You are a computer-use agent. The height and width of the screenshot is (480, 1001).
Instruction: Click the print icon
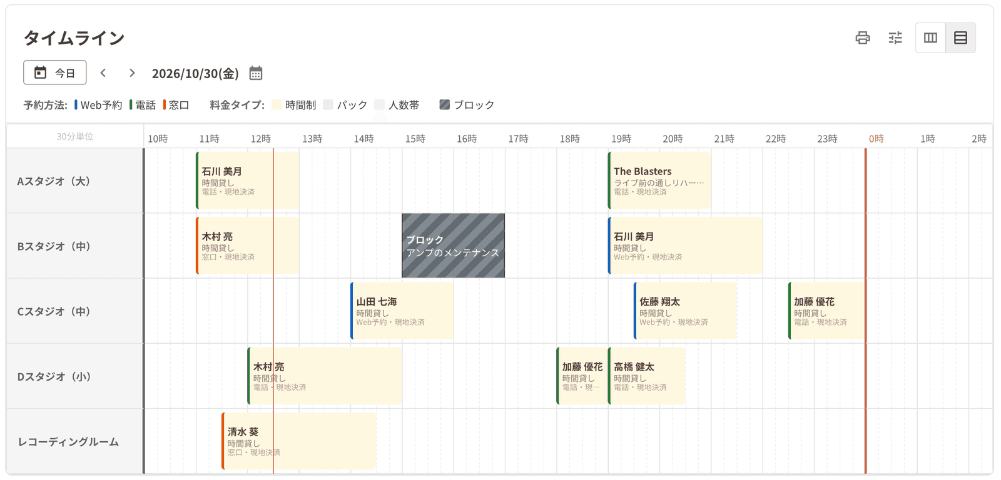tap(863, 38)
